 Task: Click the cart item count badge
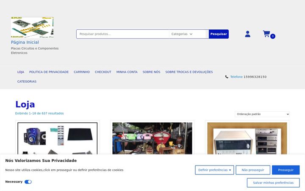(273, 36)
